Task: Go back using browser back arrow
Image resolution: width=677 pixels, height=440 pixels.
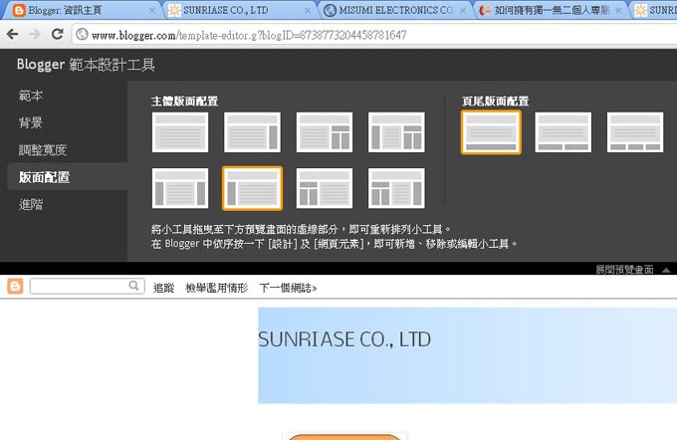Action: tap(13, 34)
